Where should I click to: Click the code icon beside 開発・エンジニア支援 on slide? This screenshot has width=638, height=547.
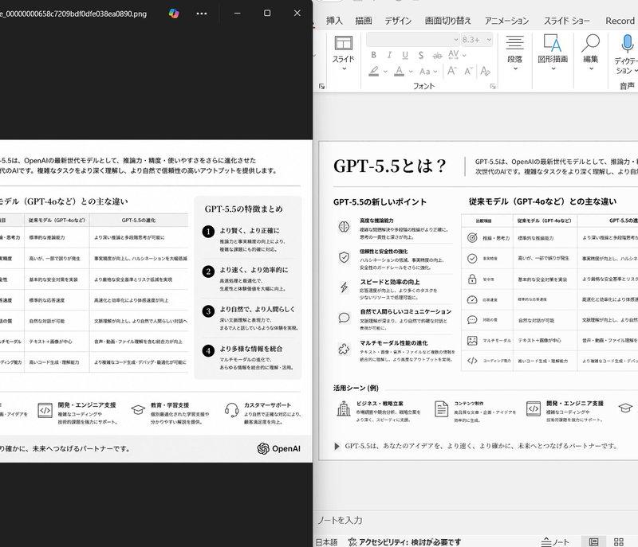(533, 408)
